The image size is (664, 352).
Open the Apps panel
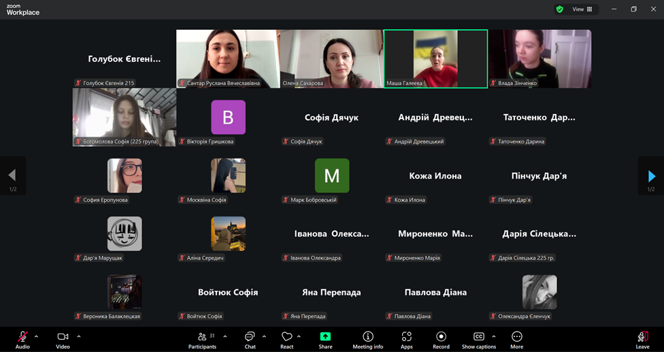[x=406, y=340]
